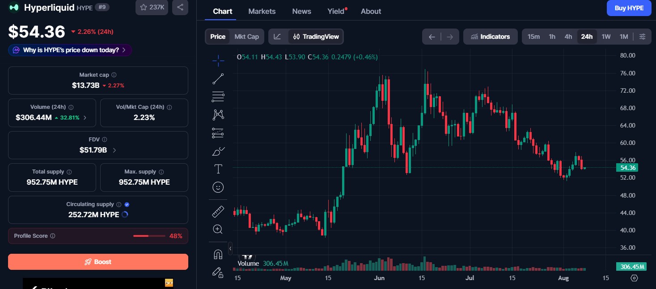Click the Hyperliquid logo icon

pos(14,7)
